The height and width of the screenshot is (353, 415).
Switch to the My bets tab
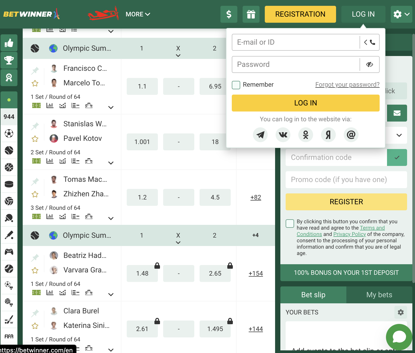point(379,295)
